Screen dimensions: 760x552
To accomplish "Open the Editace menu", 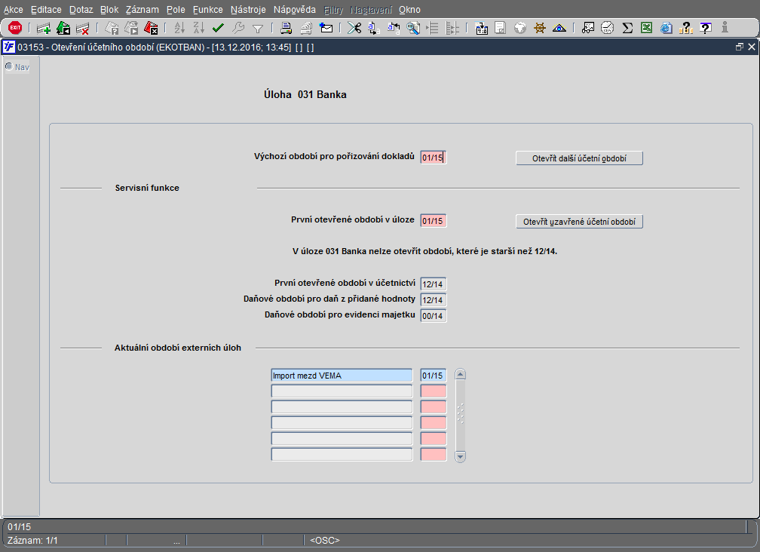I will click(x=46, y=10).
